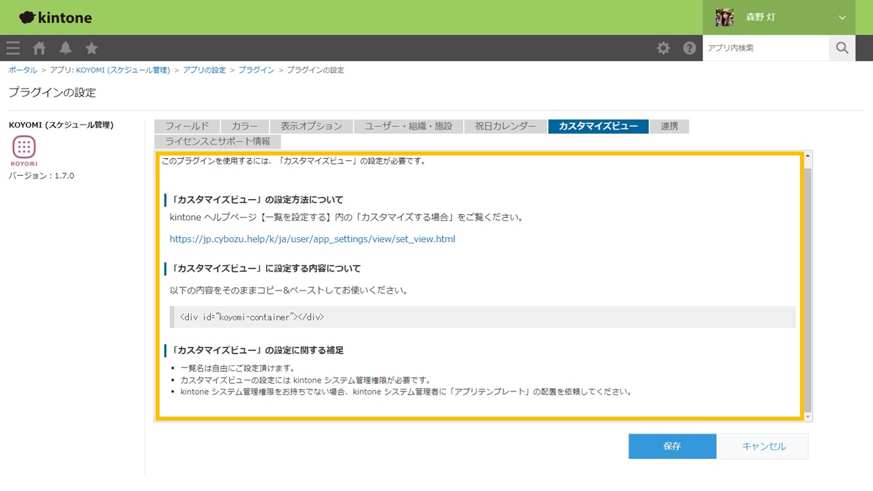873x491 pixels.
Task: Focus the アプリ内検索 search field
Action: 766,48
